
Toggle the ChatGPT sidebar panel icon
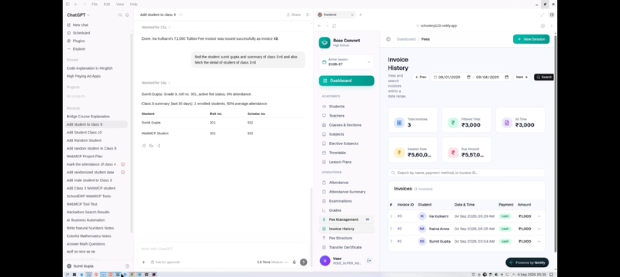tap(68, 5)
